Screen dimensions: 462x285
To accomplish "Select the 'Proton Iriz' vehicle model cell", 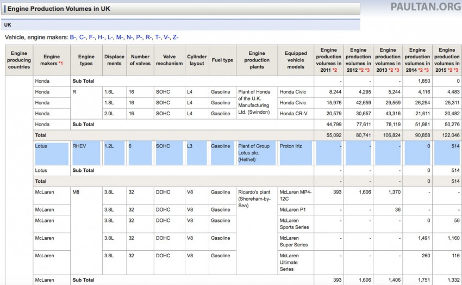I will [x=296, y=153].
